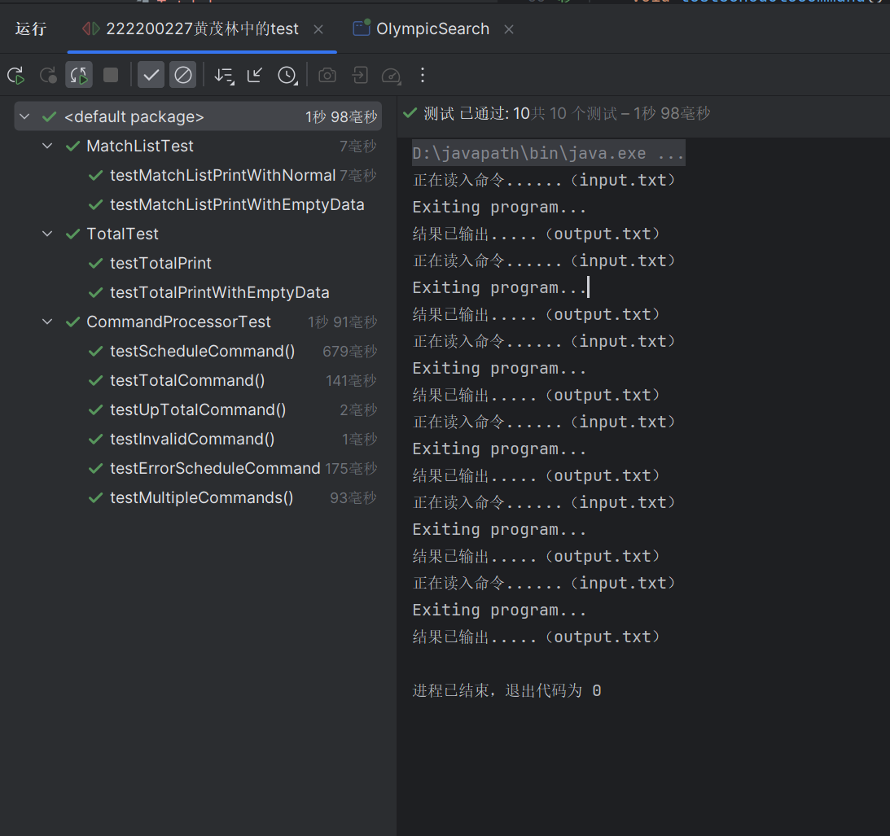Image resolution: width=890 pixels, height=836 pixels.
Task: Click the 141毫秒 duration value
Action: point(351,380)
